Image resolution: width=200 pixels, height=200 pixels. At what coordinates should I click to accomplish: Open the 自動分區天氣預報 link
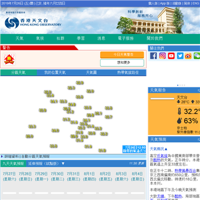tap(36, 157)
